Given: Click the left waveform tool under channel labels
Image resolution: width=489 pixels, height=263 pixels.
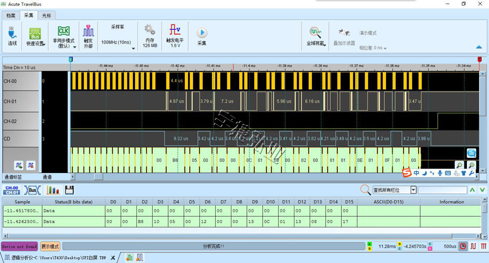Looking at the screenshot, I should coord(19,165).
